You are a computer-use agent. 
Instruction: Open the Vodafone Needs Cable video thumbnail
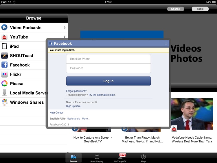[x=192, y=114]
